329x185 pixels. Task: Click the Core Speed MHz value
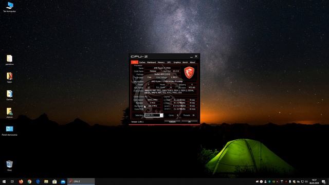point(153,100)
